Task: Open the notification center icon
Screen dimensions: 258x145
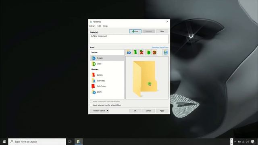Action: click(x=253, y=142)
